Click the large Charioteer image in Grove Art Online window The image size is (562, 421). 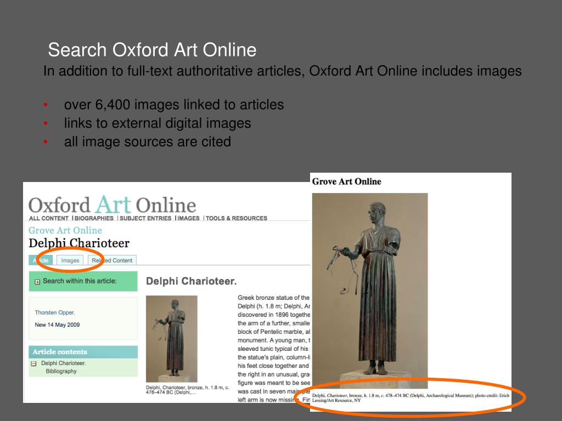pos(370,291)
